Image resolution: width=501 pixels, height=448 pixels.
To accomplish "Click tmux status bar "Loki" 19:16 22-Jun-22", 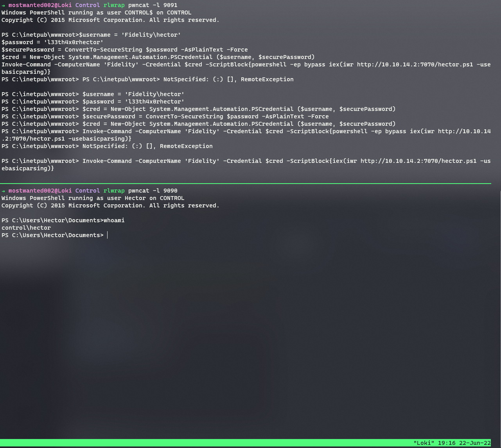I will [452, 443].
